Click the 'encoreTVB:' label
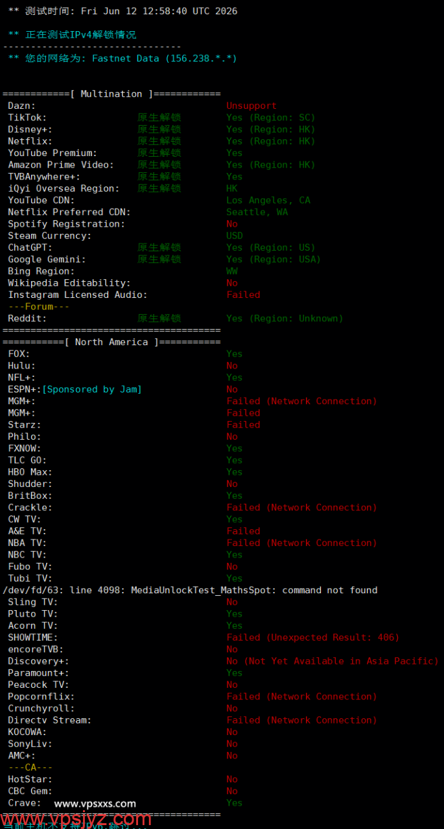 point(36,649)
